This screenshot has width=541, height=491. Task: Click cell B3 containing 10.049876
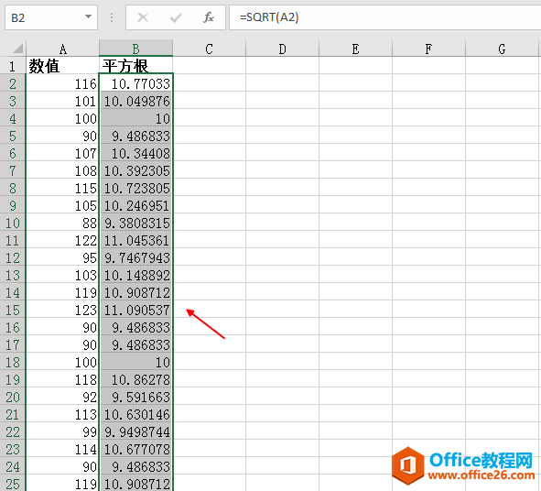[136, 101]
